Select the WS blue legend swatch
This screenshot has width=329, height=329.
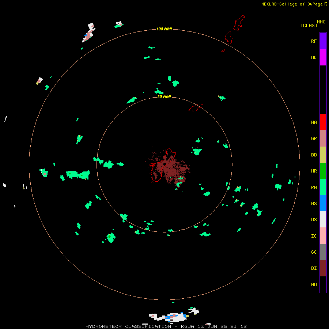pos(323,203)
